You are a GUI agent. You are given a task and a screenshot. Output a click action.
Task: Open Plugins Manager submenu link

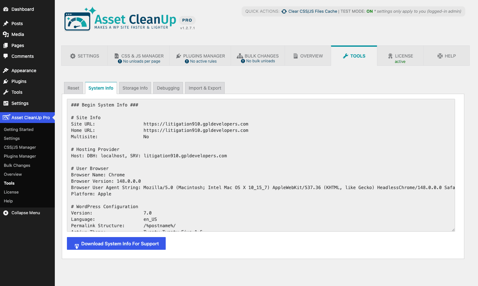point(20,156)
